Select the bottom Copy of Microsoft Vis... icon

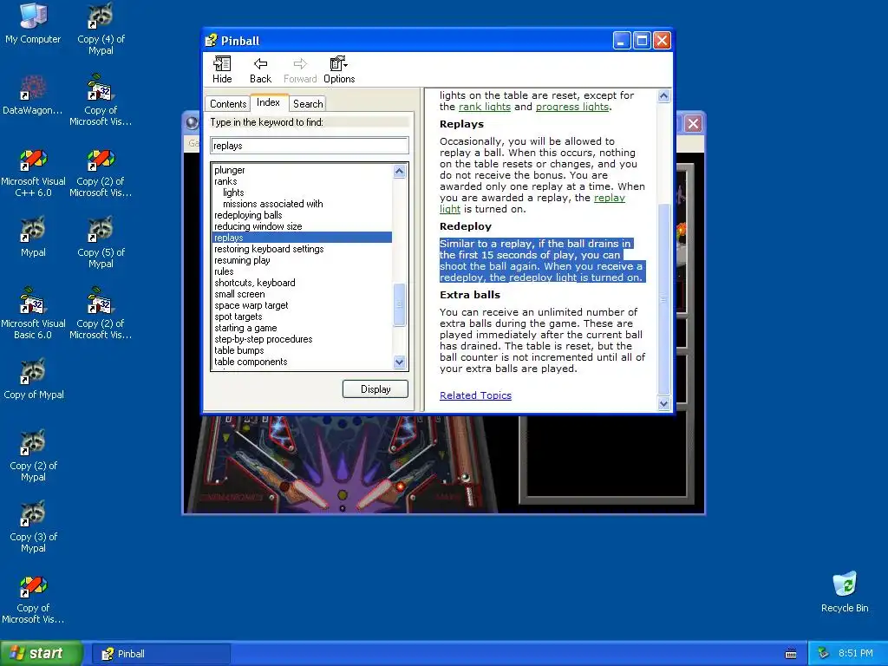pyautogui.click(x=33, y=599)
